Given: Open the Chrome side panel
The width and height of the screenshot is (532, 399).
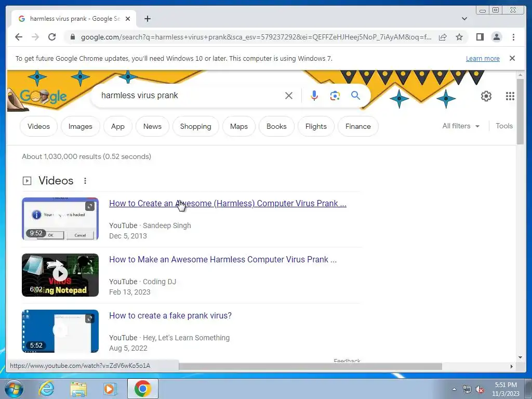Looking at the screenshot, I should click(480, 37).
